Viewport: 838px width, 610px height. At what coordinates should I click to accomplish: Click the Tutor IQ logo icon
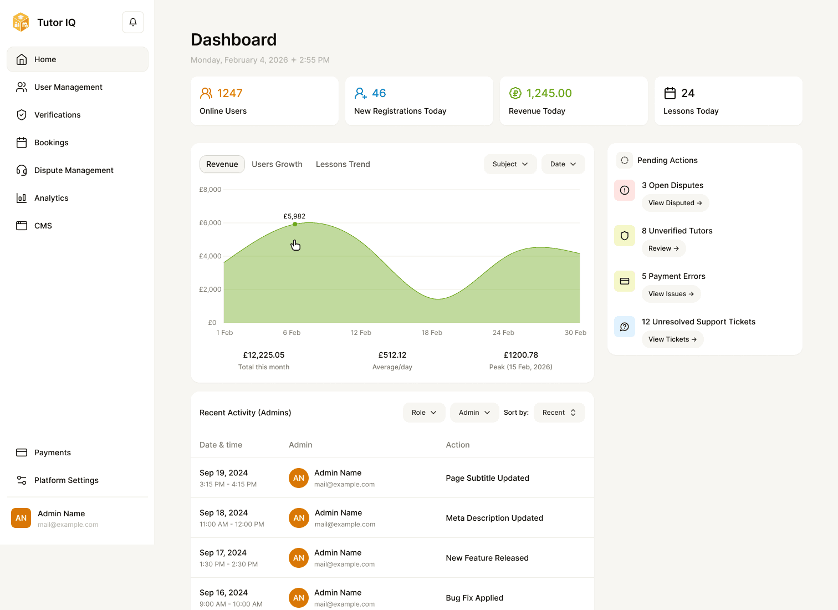pos(21,22)
